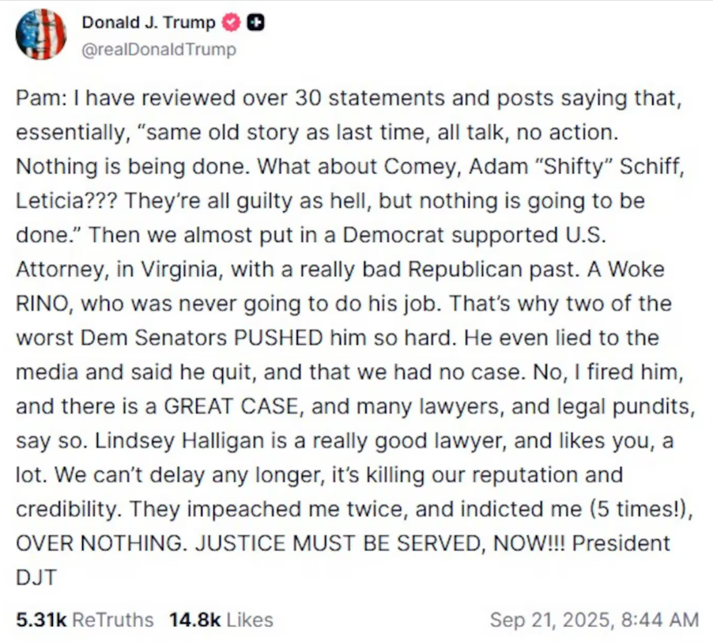Screen dimensions: 713x642
Task: Click the word "PUSHED" in post
Action: pos(277,338)
